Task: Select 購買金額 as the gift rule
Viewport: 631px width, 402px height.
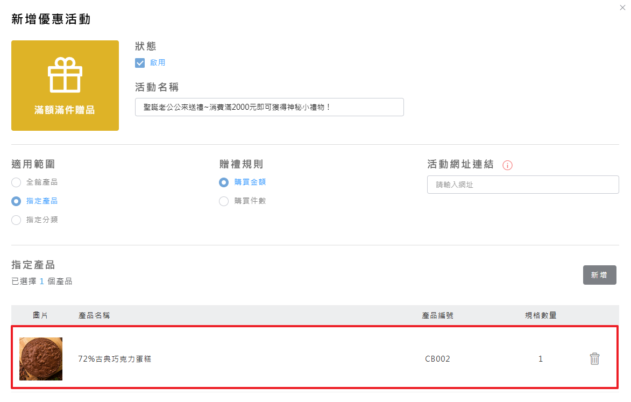Action: 224,182
